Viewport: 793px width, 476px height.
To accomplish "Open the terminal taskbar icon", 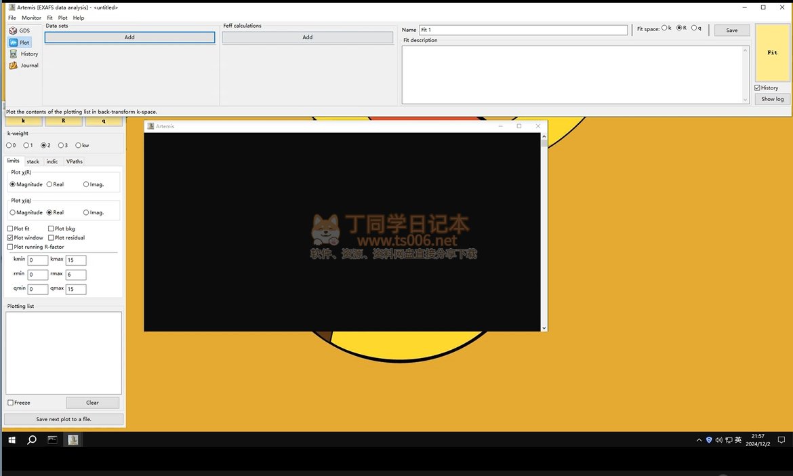I will (x=52, y=440).
